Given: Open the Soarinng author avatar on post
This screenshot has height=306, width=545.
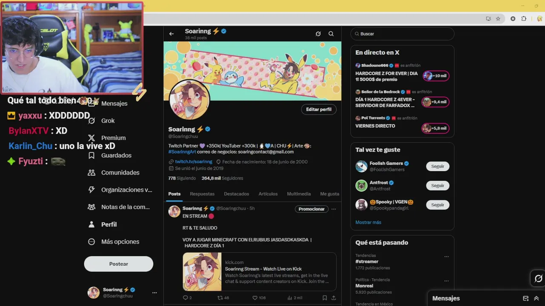Looking at the screenshot, I should click(174, 212).
